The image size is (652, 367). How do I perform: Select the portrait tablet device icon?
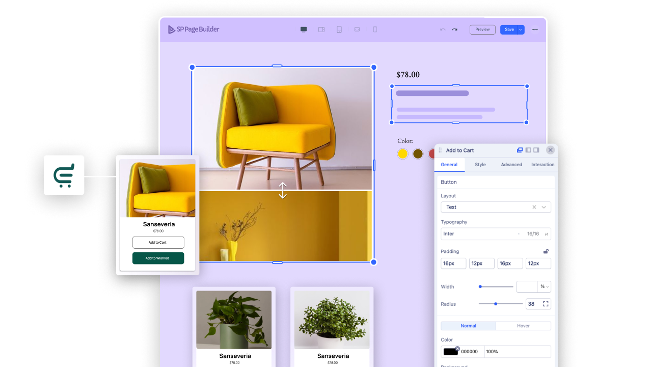click(x=339, y=30)
